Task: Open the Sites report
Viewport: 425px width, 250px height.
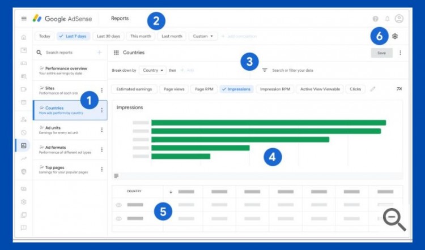Action: (70, 90)
